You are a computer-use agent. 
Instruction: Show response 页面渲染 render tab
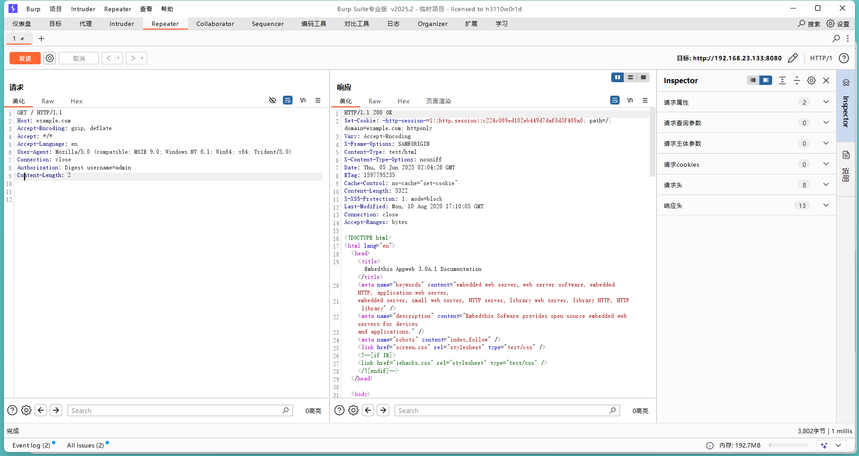pos(438,101)
